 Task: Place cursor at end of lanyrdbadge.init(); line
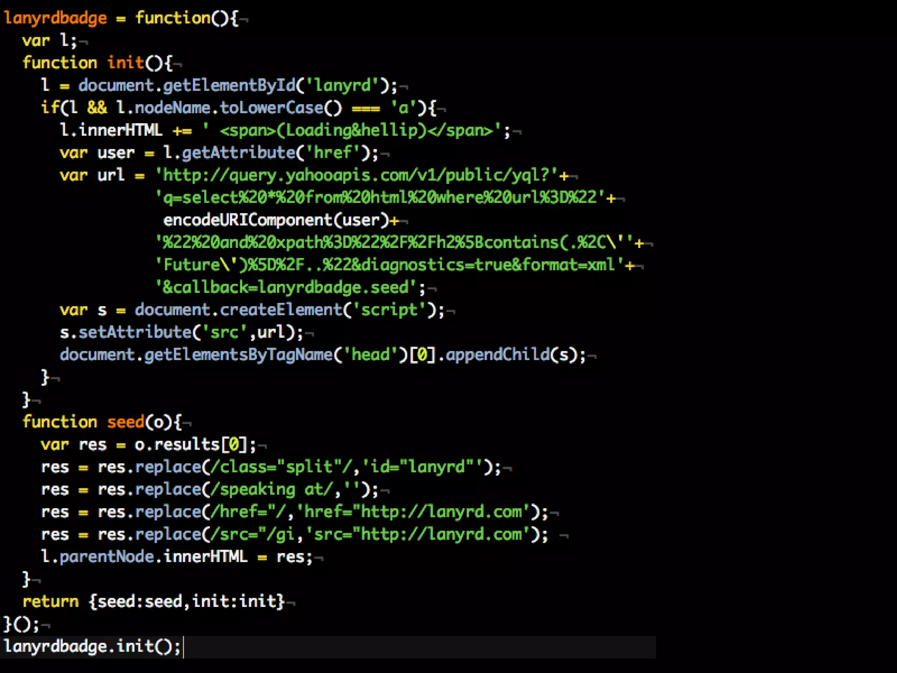(x=182, y=647)
